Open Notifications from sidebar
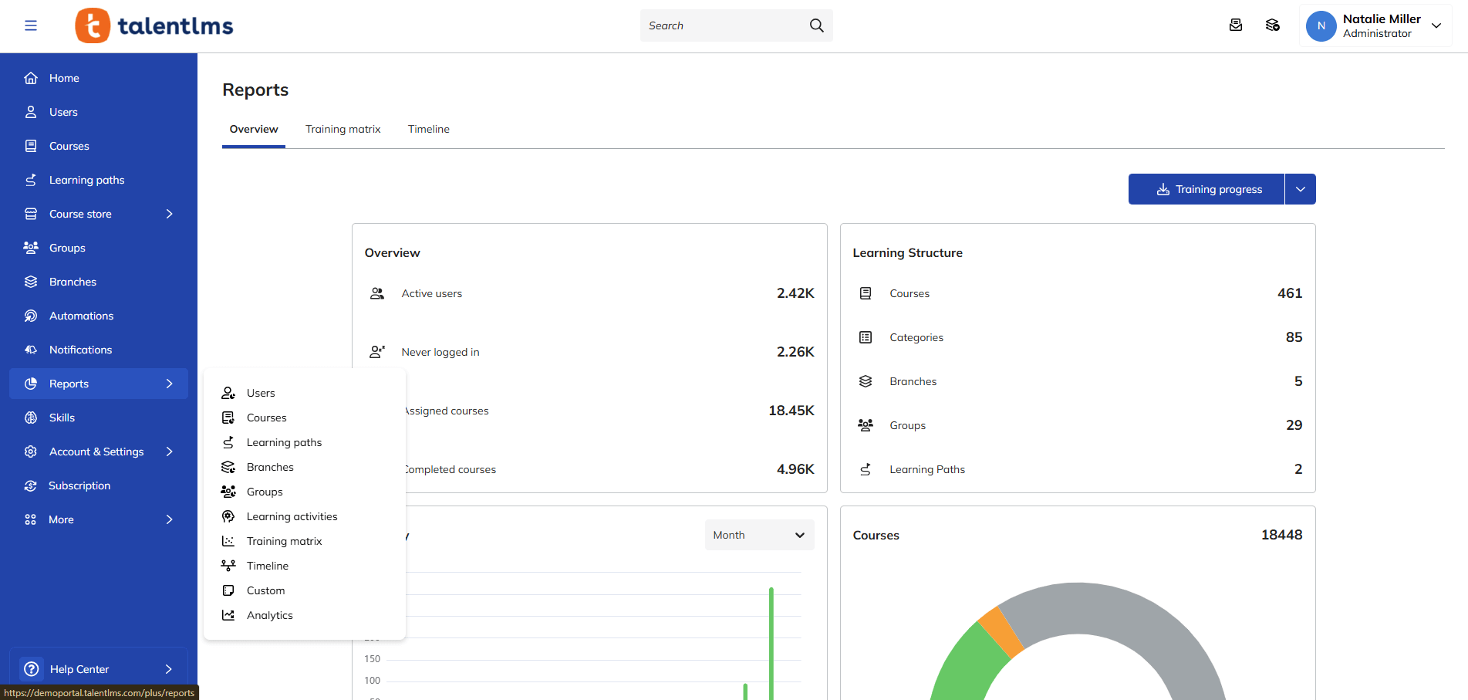 point(80,350)
